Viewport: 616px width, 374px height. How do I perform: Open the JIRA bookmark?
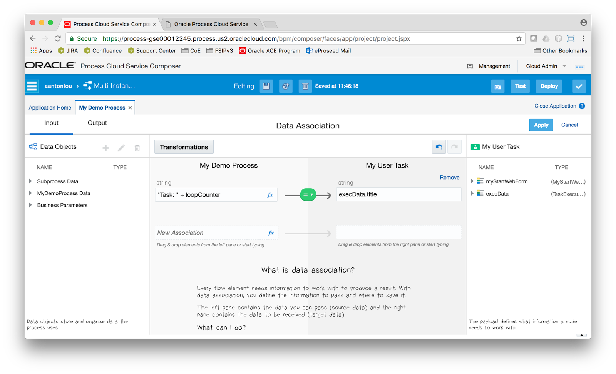[68, 51]
